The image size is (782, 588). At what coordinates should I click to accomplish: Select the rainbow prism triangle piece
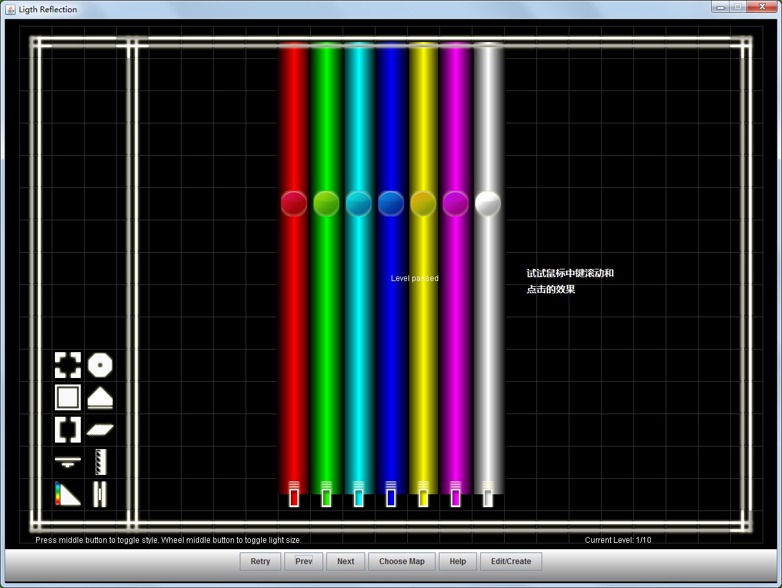click(68, 494)
